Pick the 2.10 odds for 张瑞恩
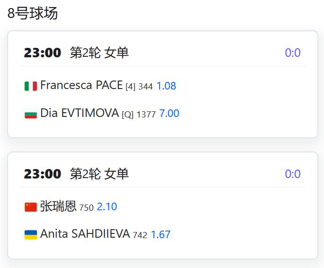This screenshot has height=268, width=324. (107, 207)
